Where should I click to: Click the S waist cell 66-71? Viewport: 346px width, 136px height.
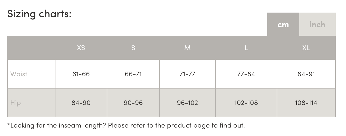tap(133, 74)
